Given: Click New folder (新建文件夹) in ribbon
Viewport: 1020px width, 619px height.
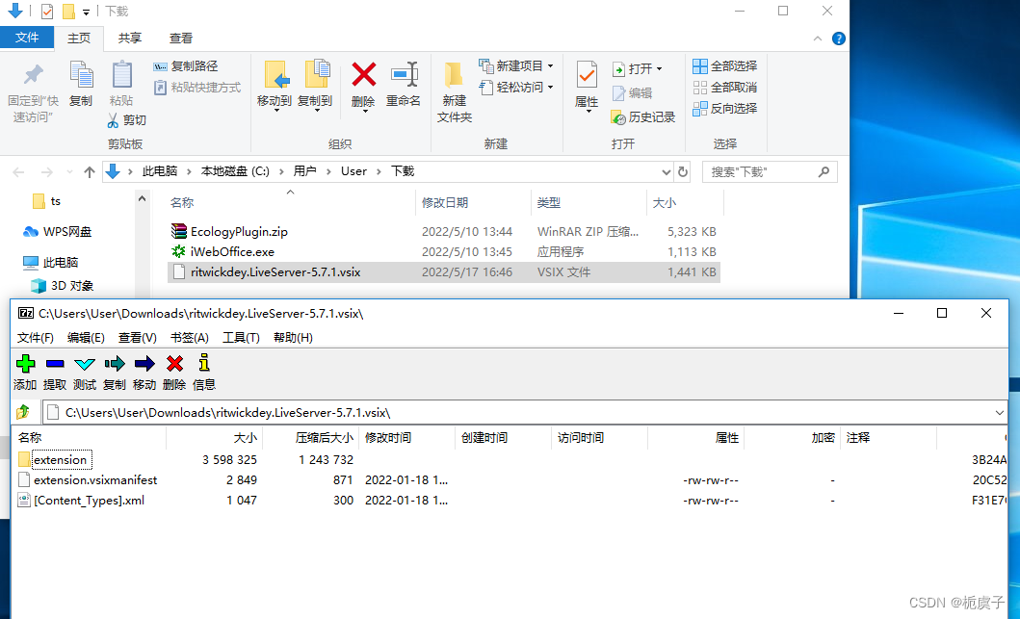Looking at the screenshot, I should 454,91.
